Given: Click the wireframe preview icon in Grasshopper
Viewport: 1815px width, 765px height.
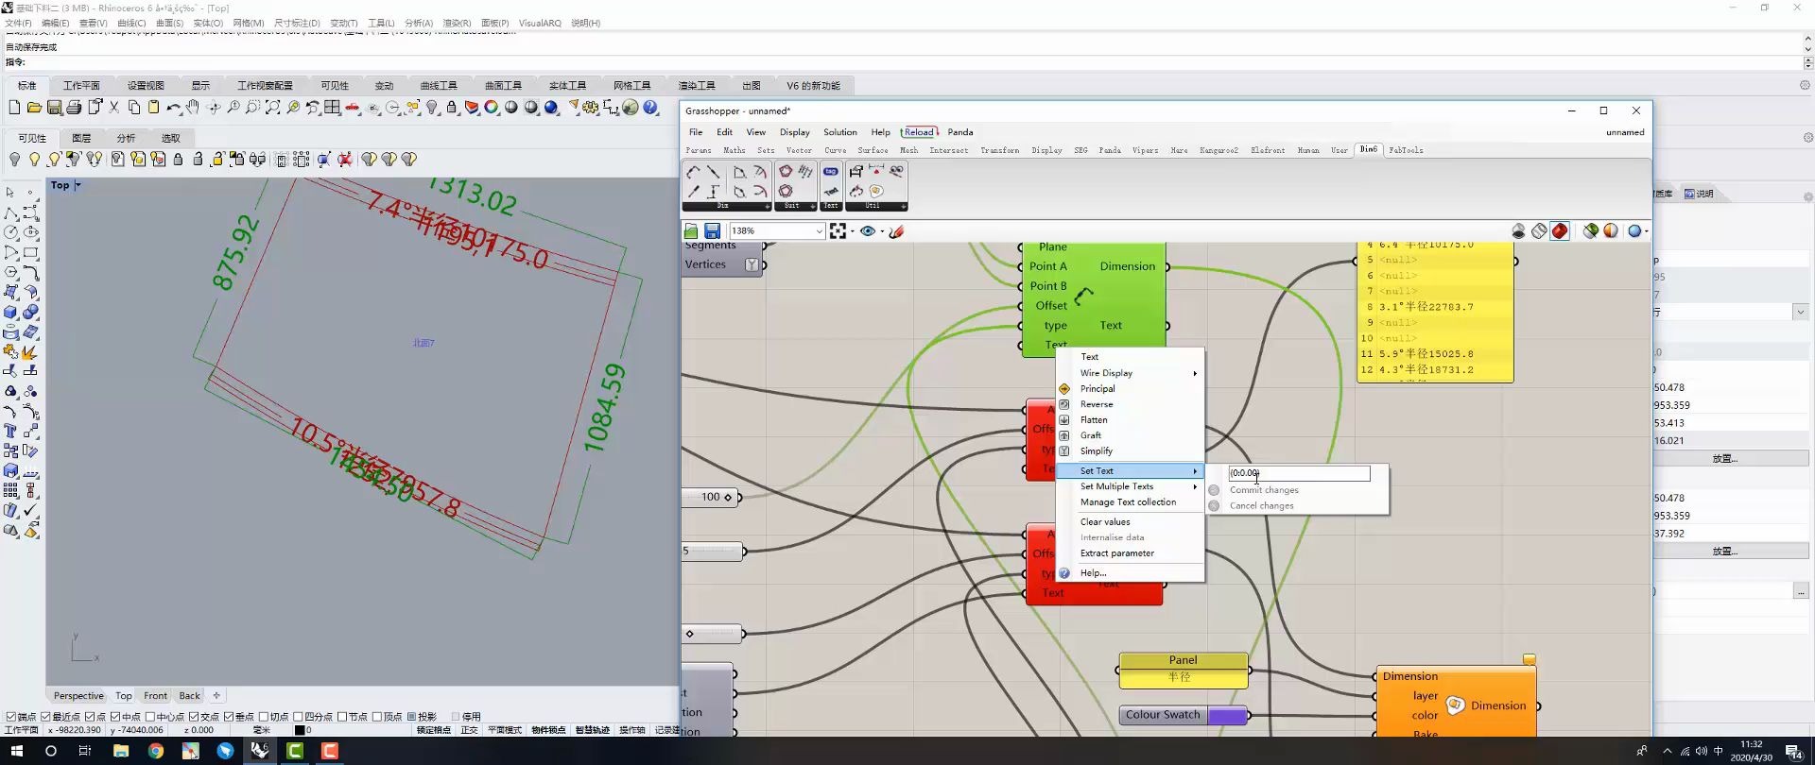Looking at the screenshot, I should pos(1539,230).
